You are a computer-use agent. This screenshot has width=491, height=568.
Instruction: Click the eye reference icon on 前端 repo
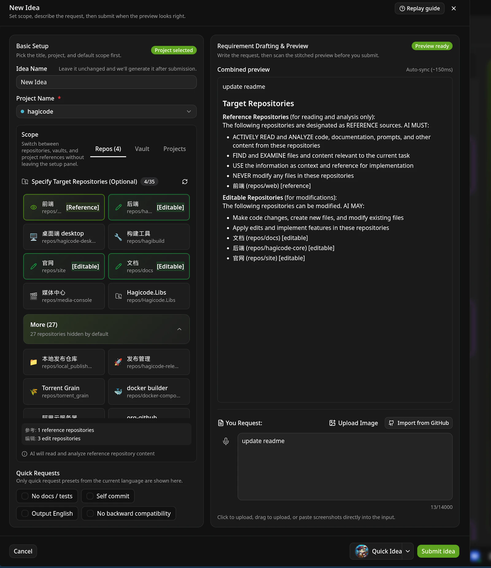coord(33,207)
